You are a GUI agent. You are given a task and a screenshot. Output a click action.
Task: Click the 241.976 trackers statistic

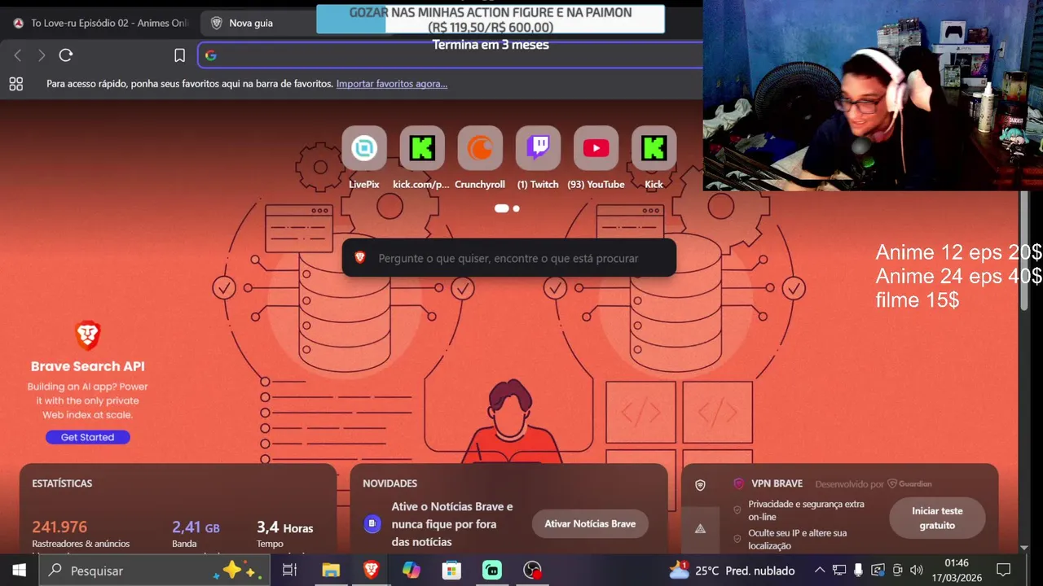point(59,527)
